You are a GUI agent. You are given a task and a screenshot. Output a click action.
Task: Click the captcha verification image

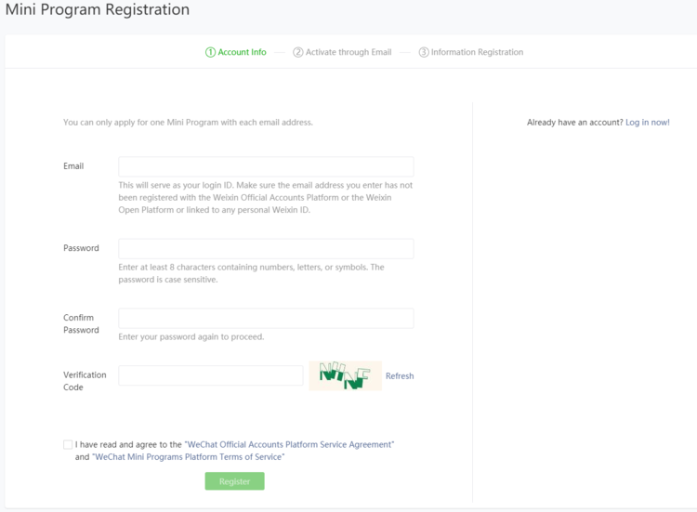pyautogui.click(x=345, y=375)
